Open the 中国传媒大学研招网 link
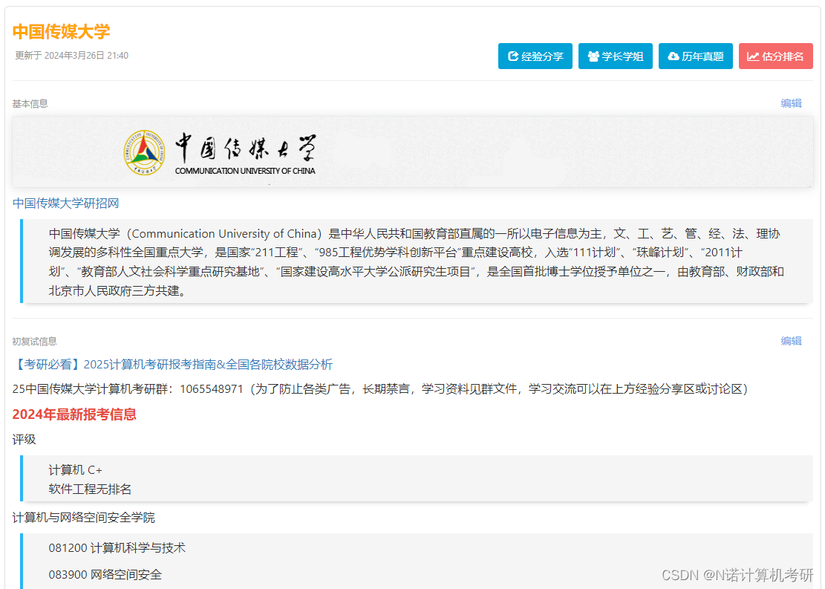 tap(66, 204)
